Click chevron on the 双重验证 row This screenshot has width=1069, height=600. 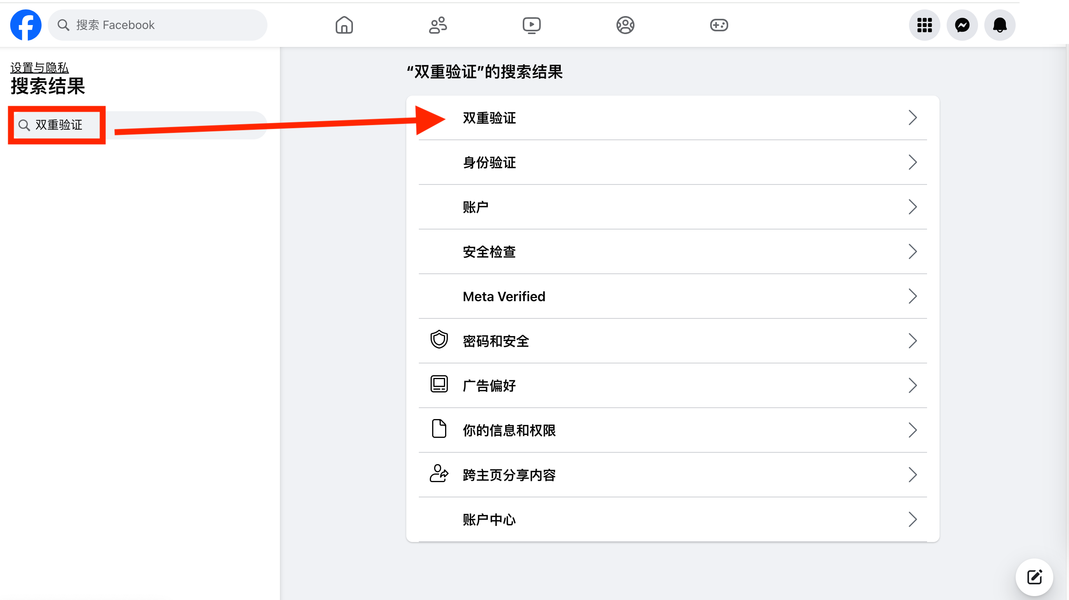[x=912, y=117]
